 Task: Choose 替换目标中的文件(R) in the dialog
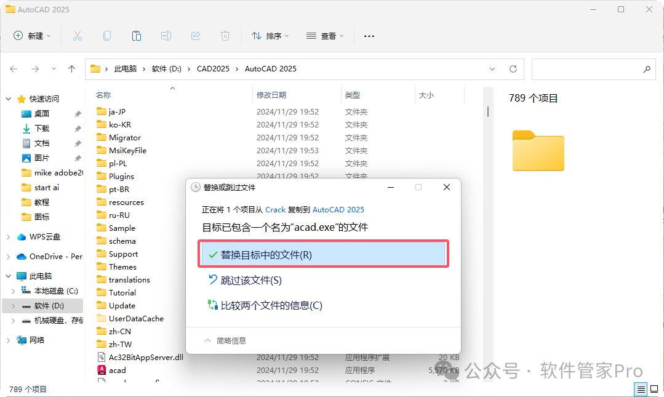[323, 254]
